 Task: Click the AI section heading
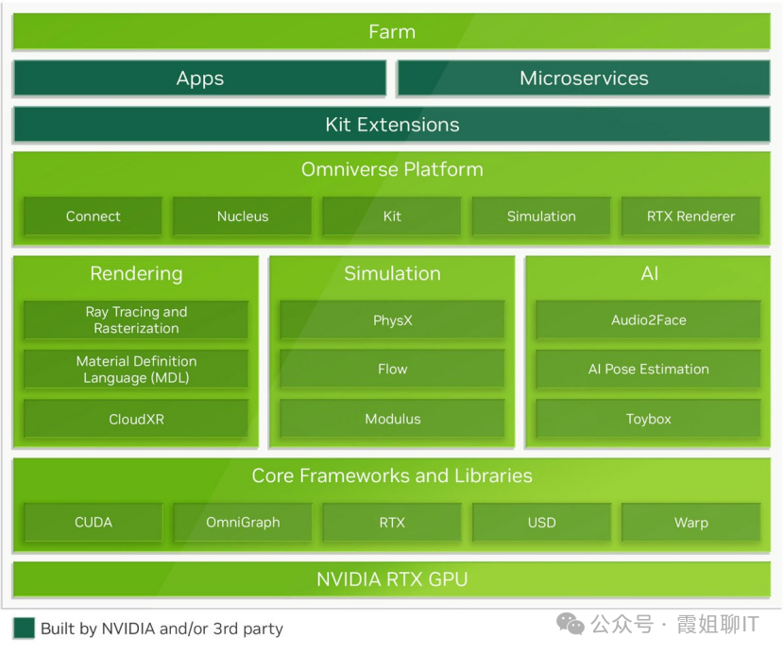pos(649,274)
